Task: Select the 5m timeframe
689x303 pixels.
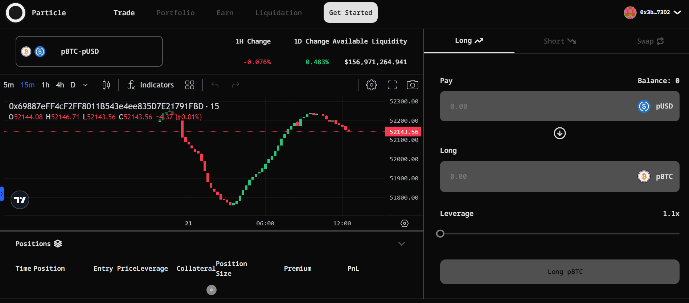Action: pyautogui.click(x=9, y=85)
